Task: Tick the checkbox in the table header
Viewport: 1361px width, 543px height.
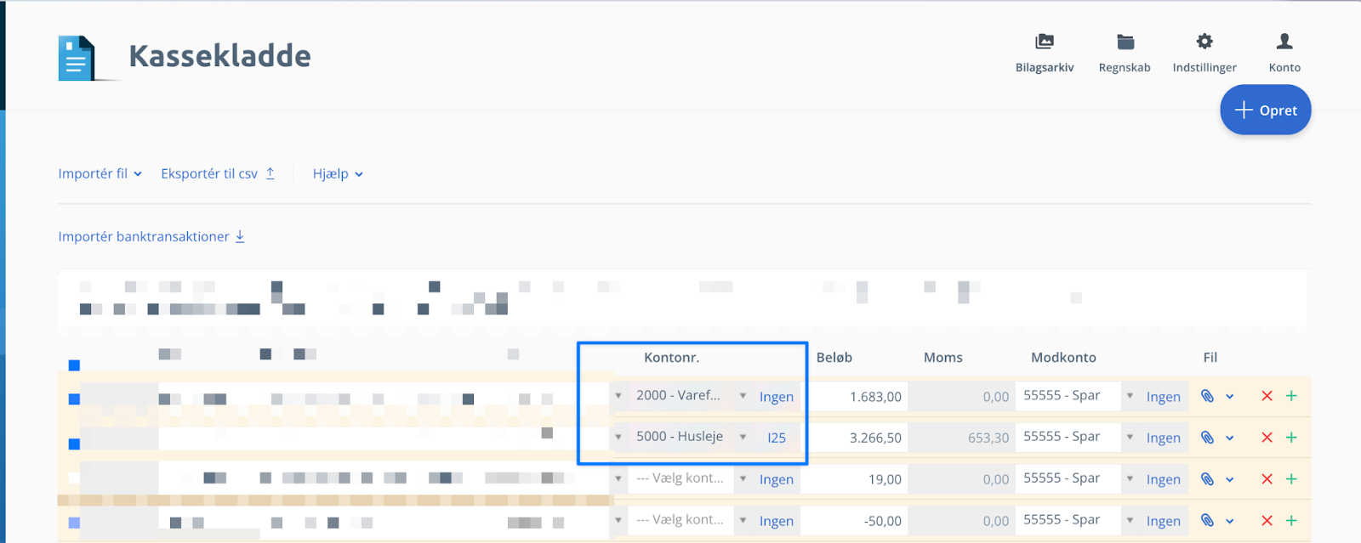Action: (74, 365)
